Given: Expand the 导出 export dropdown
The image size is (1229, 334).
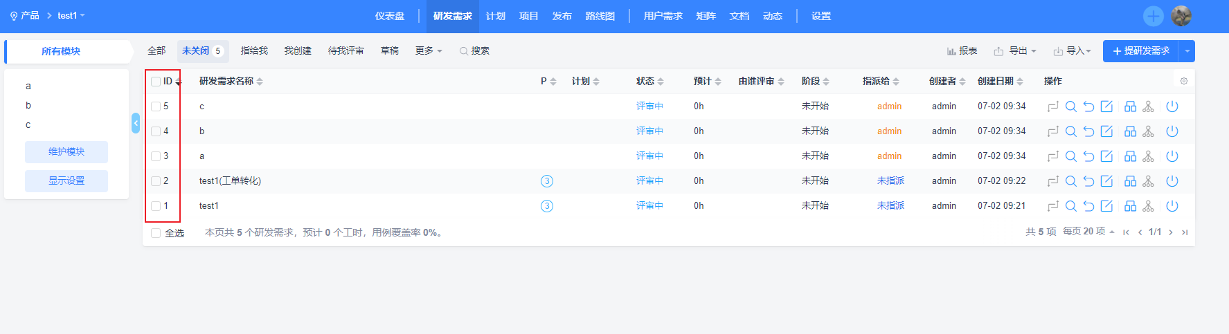Looking at the screenshot, I should pos(1015,51).
